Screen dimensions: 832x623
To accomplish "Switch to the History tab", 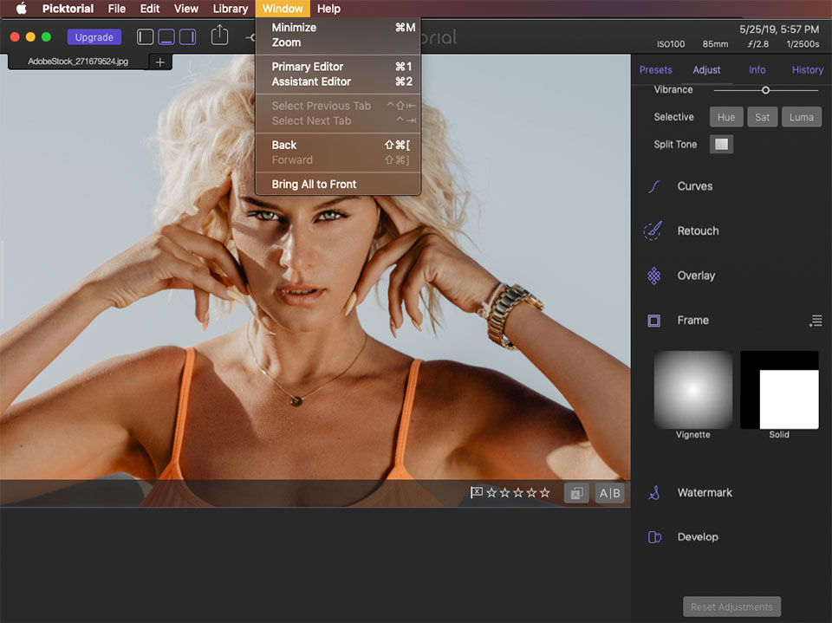I will click(807, 70).
